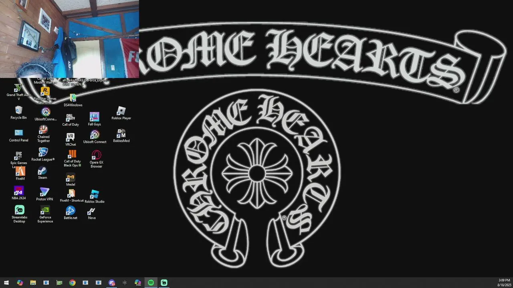
Task: Open File Explorer from the taskbar
Action: point(33,283)
